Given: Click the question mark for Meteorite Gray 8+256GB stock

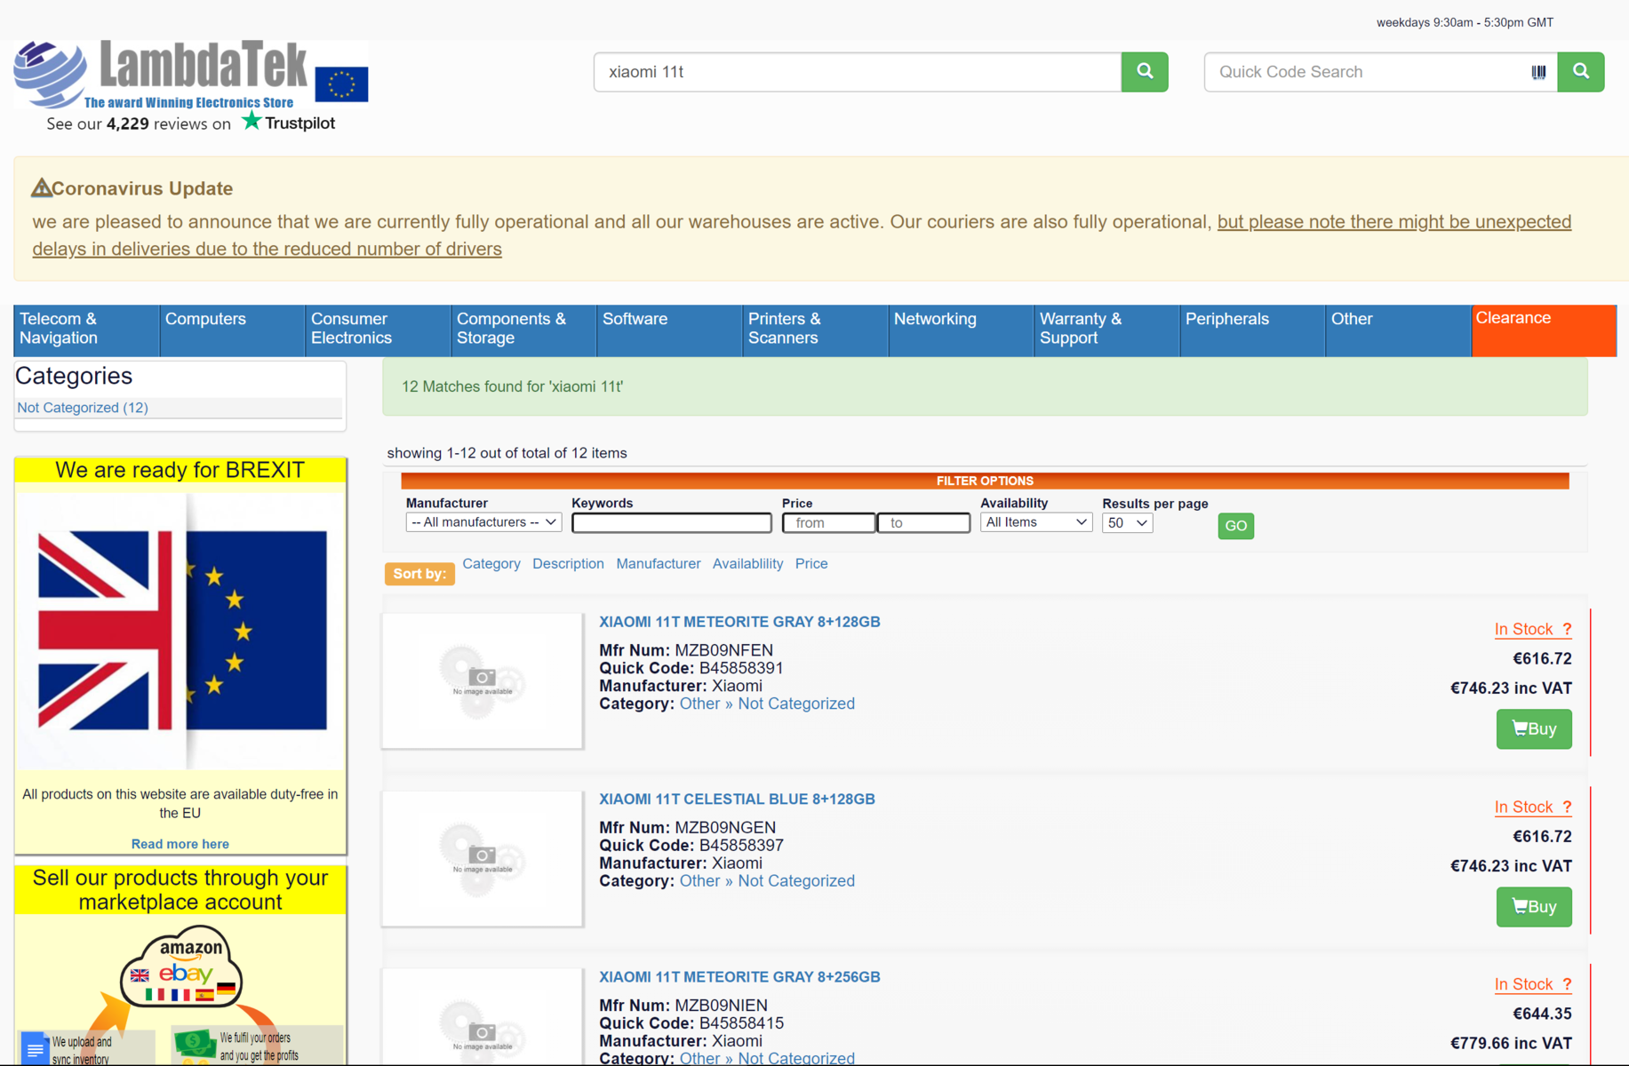Looking at the screenshot, I should pos(1567,984).
